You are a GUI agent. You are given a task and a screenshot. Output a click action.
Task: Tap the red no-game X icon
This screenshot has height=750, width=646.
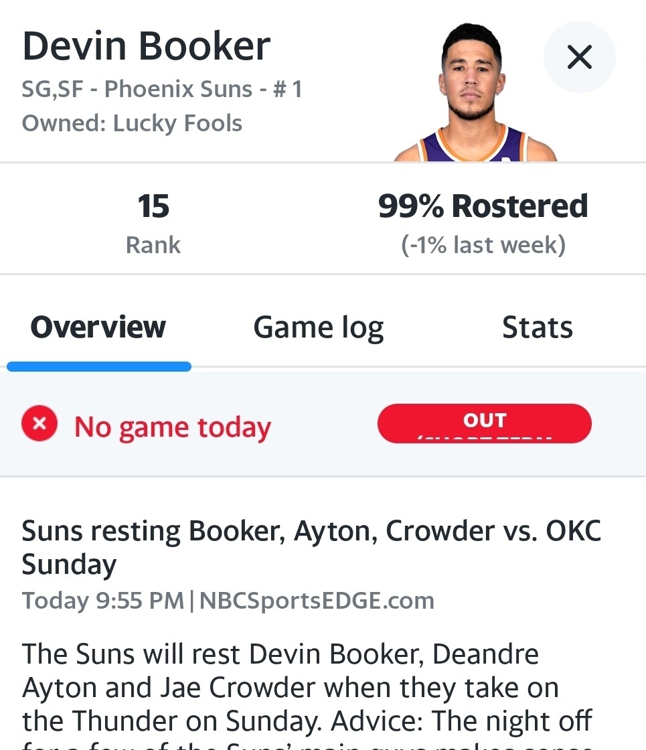[x=39, y=423]
